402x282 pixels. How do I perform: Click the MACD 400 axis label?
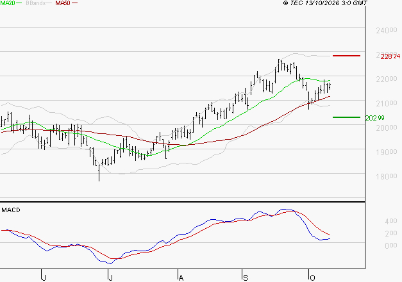pos(391,221)
